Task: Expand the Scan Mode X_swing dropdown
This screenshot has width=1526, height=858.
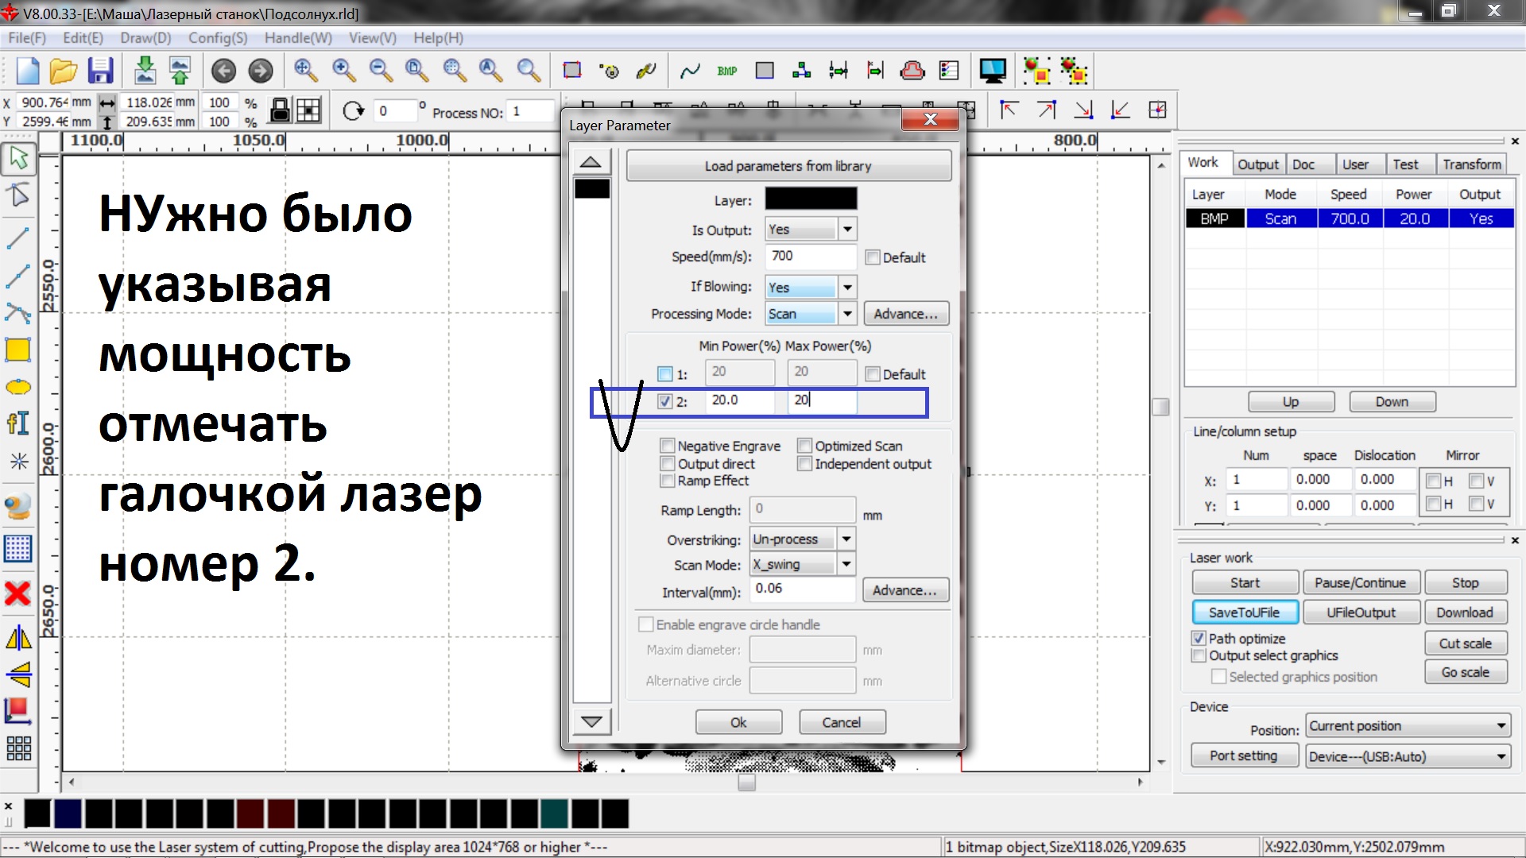Action: pos(846,564)
